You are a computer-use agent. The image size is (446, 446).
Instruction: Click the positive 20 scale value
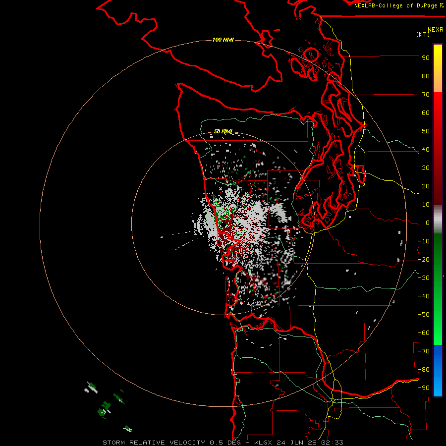click(426, 186)
